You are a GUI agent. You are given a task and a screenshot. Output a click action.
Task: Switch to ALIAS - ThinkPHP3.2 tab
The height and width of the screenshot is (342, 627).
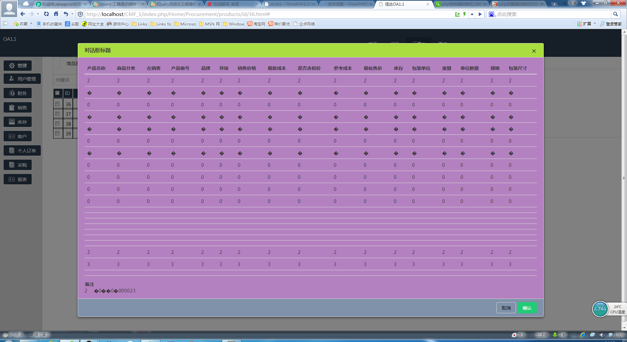(289, 4)
